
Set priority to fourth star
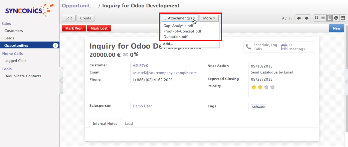click(x=272, y=87)
